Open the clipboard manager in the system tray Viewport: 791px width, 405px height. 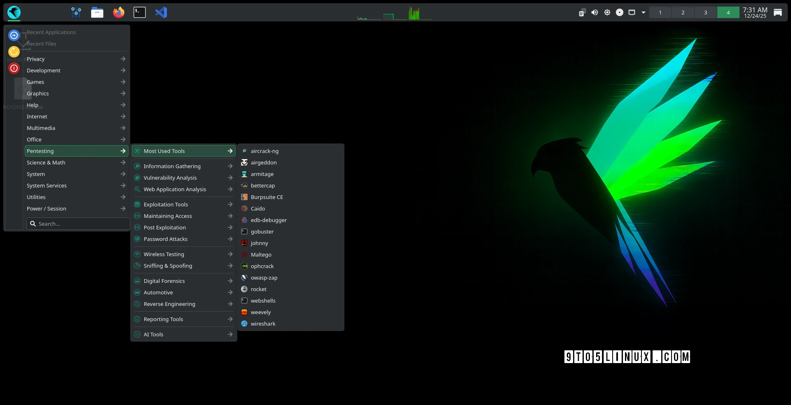[582, 12]
